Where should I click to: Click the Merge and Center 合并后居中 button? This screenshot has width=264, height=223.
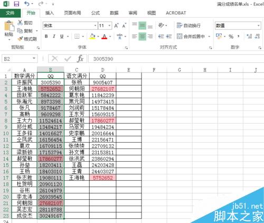tap(191, 36)
